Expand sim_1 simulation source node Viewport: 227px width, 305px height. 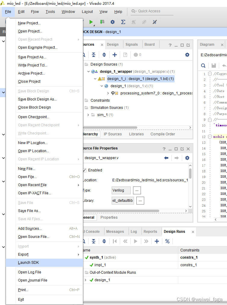coord(88,115)
